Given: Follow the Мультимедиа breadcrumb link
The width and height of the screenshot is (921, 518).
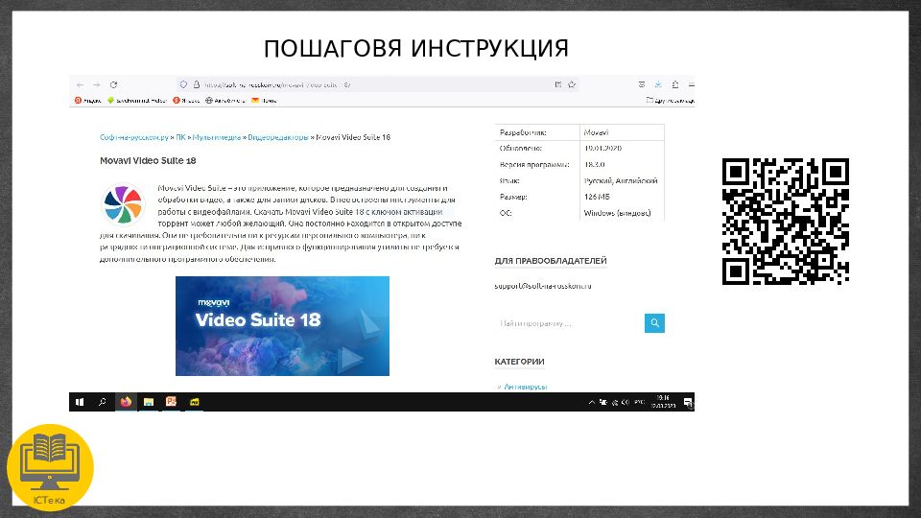Looking at the screenshot, I should pyautogui.click(x=217, y=137).
